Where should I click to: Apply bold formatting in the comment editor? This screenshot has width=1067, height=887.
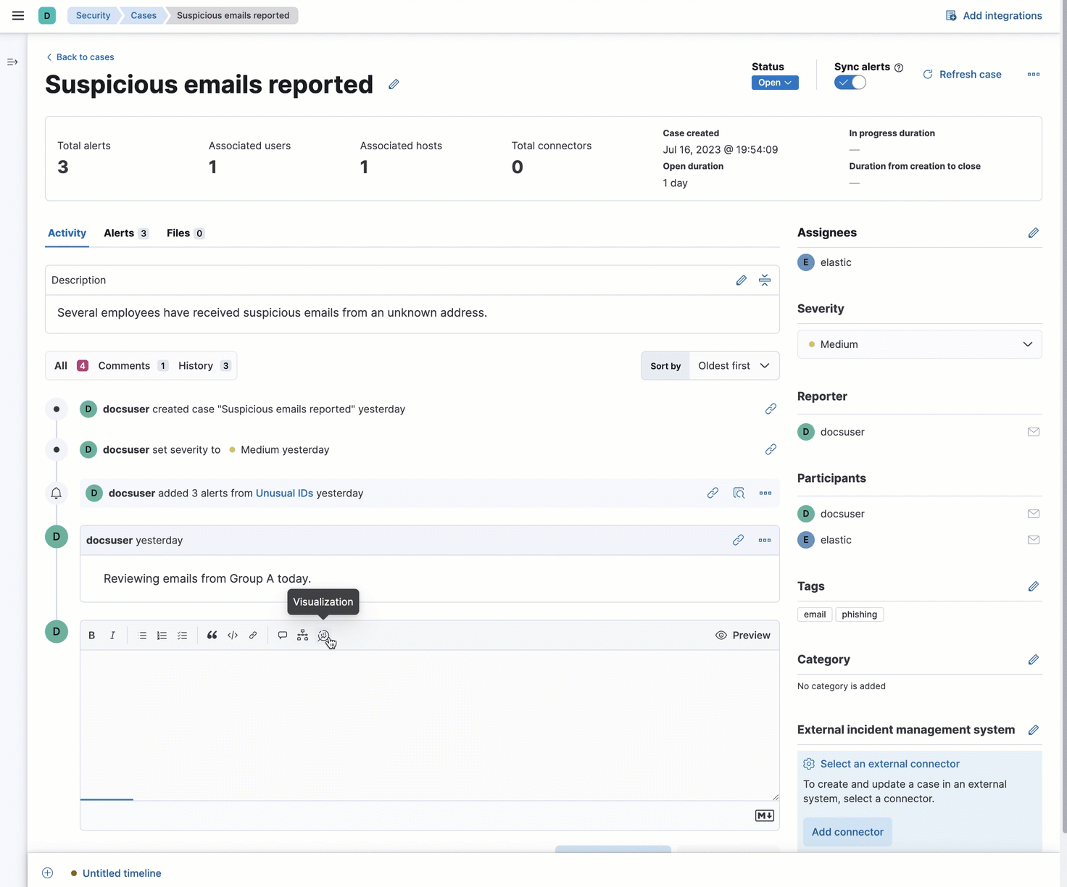click(x=91, y=635)
